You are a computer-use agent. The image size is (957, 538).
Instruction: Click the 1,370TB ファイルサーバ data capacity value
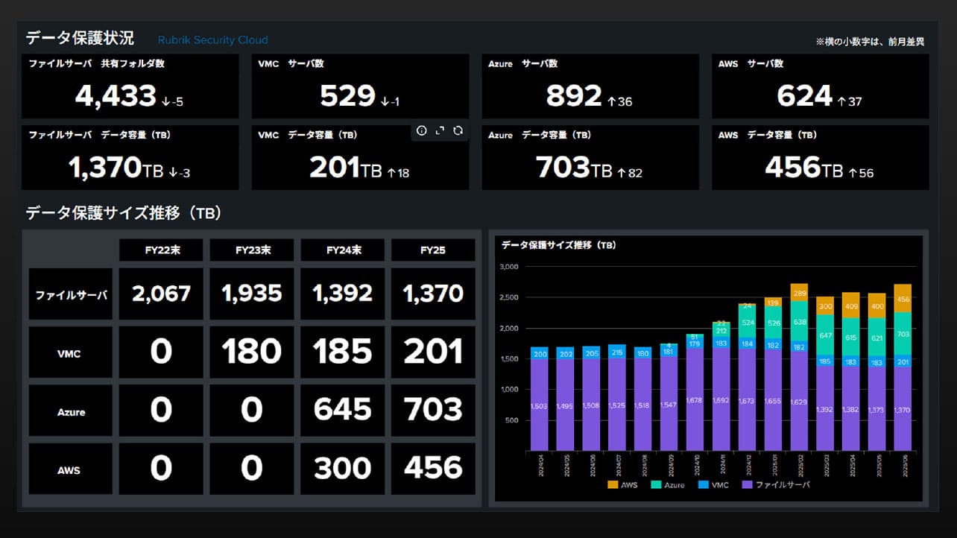click(116, 168)
